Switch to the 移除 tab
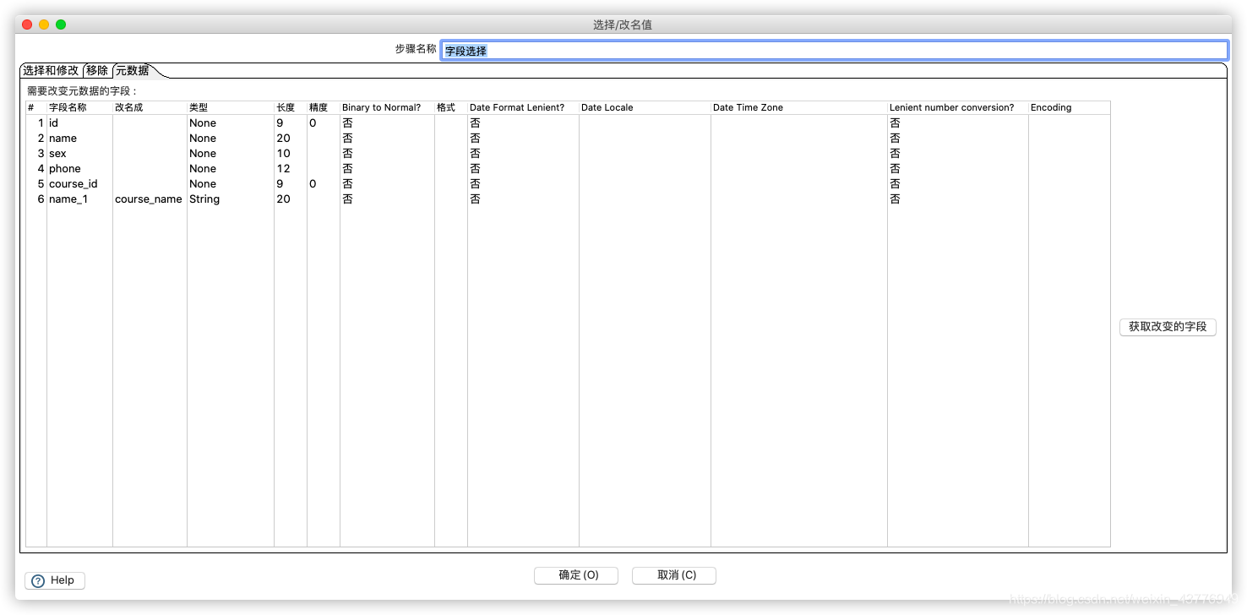Screen dimensions: 1247x615 tap(97, 71)
